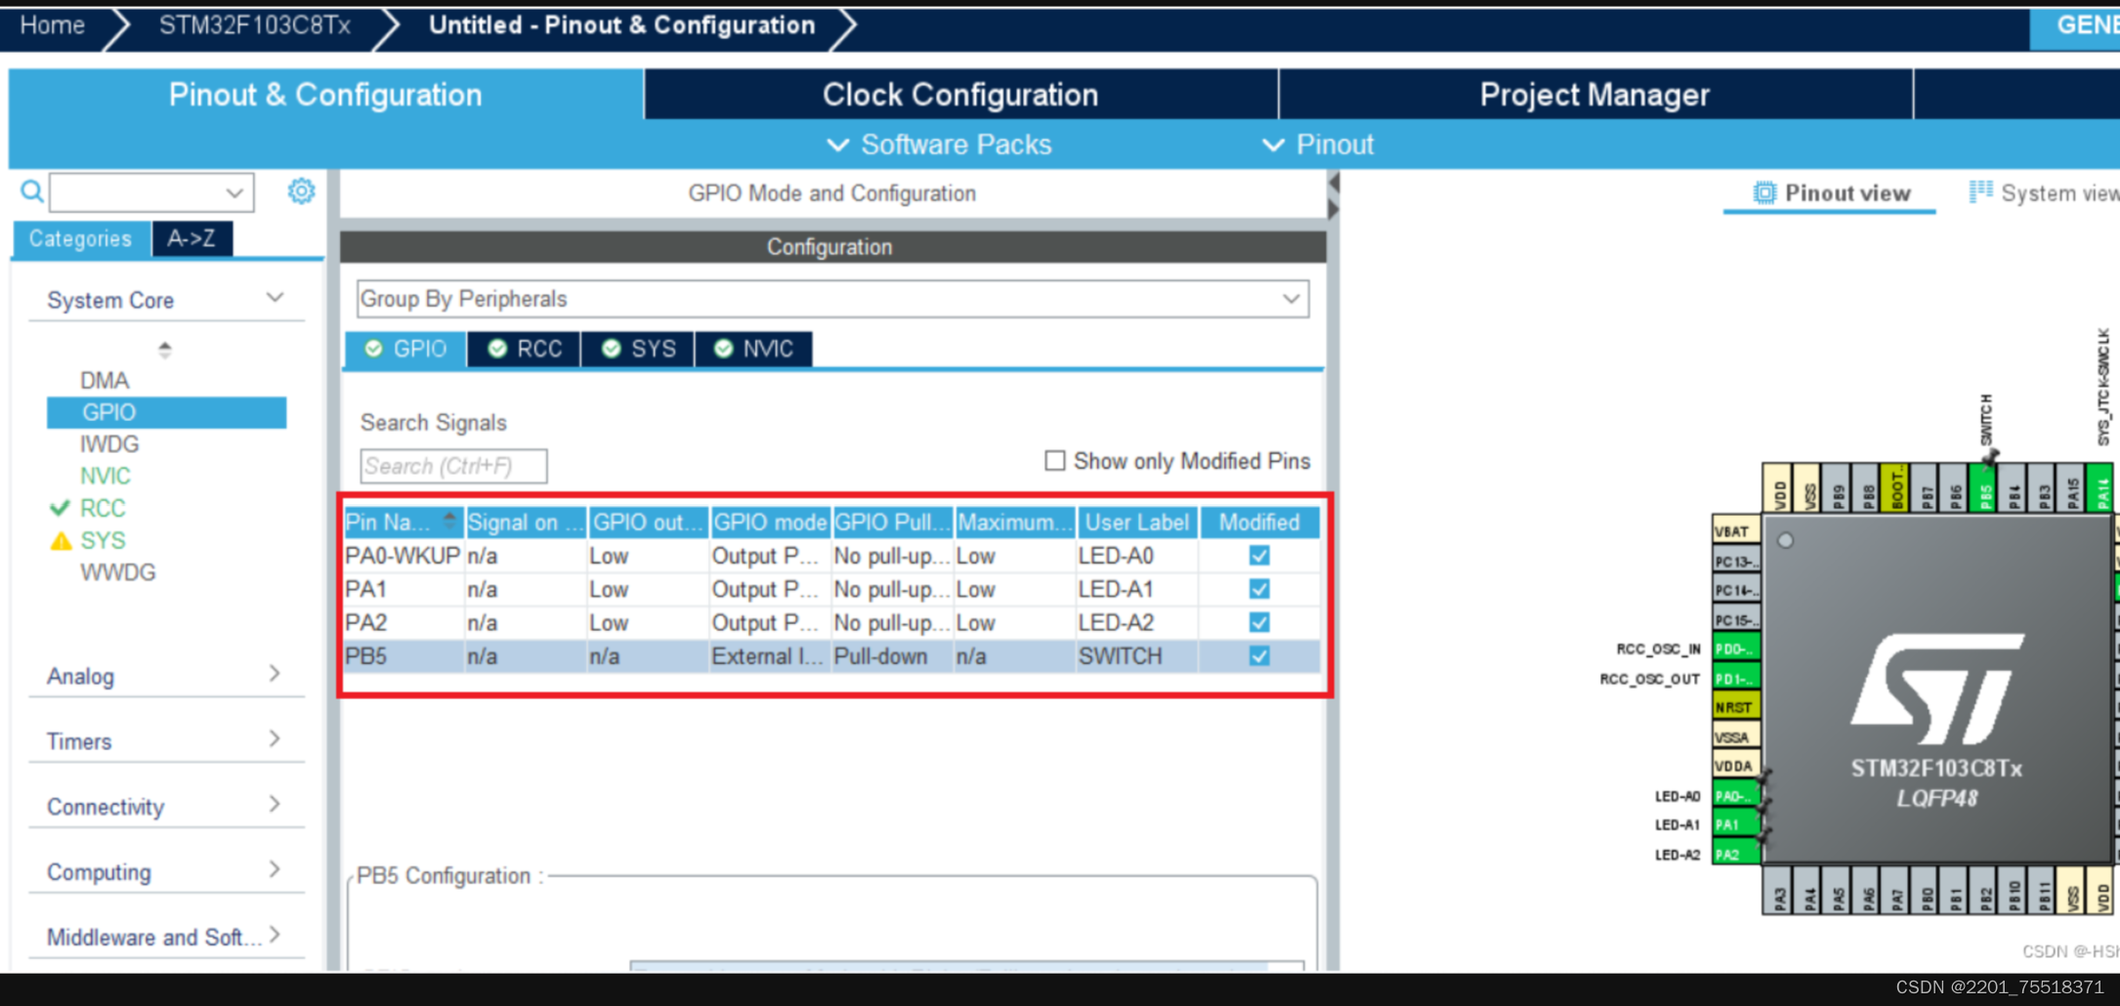Viewport: 2120px width, 1006px height.
Task: Collapse the configuration panel with left arrow
Action: (x=1334, y=183)
